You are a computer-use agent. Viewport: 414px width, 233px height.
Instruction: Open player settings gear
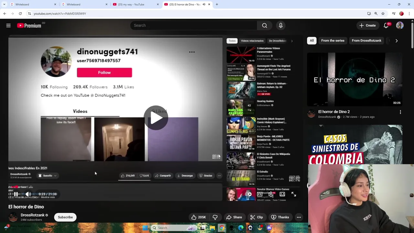click(x=271, y=194)
